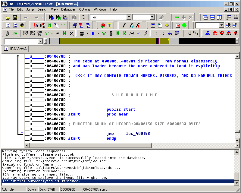Viewport: 241px width, 193px height.
Task: Follow the loc_400158 jump target
Action: tap(138, 134)
